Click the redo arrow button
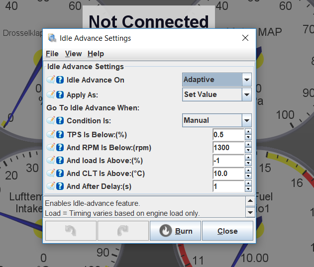 (x=122, y=231)
